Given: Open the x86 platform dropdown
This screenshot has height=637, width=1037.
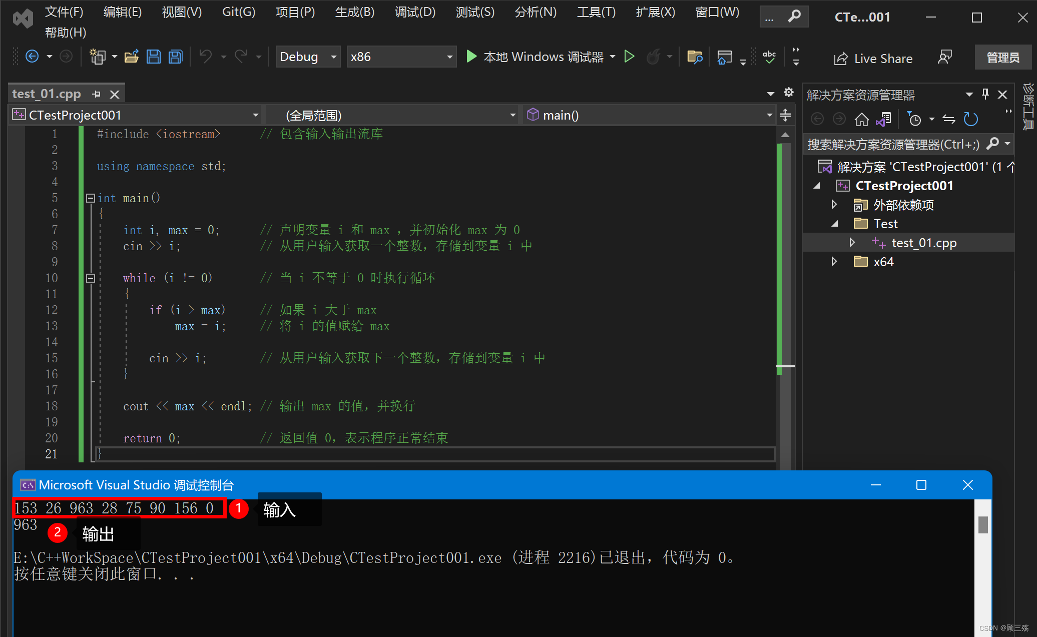Looking at the screenshot, I should (401, 57).
